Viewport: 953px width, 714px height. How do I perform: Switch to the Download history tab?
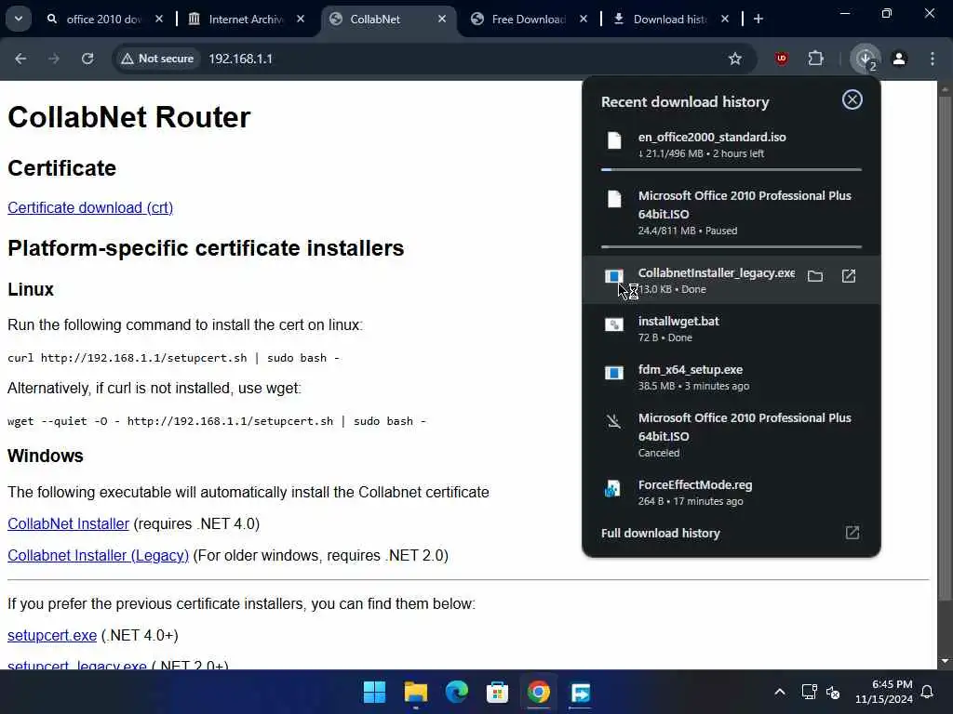click(670, 19)
